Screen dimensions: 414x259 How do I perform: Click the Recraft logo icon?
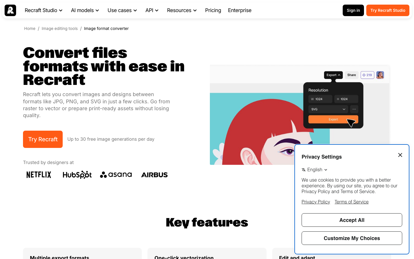pos(10,10)
